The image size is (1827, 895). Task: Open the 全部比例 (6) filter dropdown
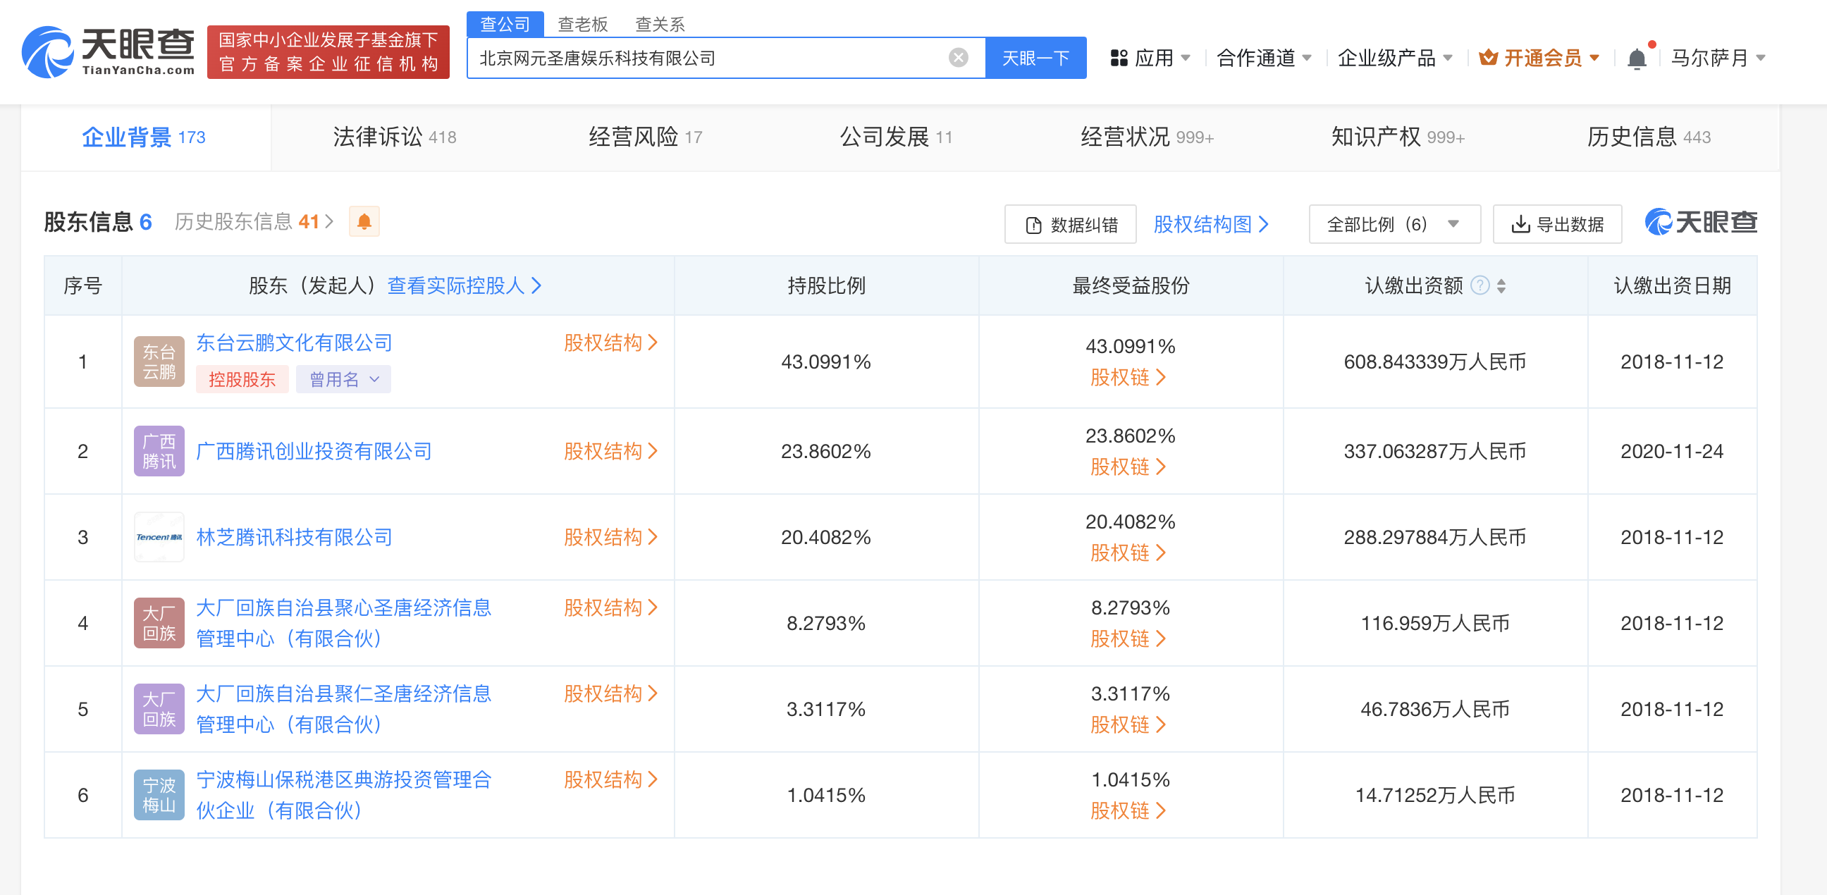click(1394, 224)
